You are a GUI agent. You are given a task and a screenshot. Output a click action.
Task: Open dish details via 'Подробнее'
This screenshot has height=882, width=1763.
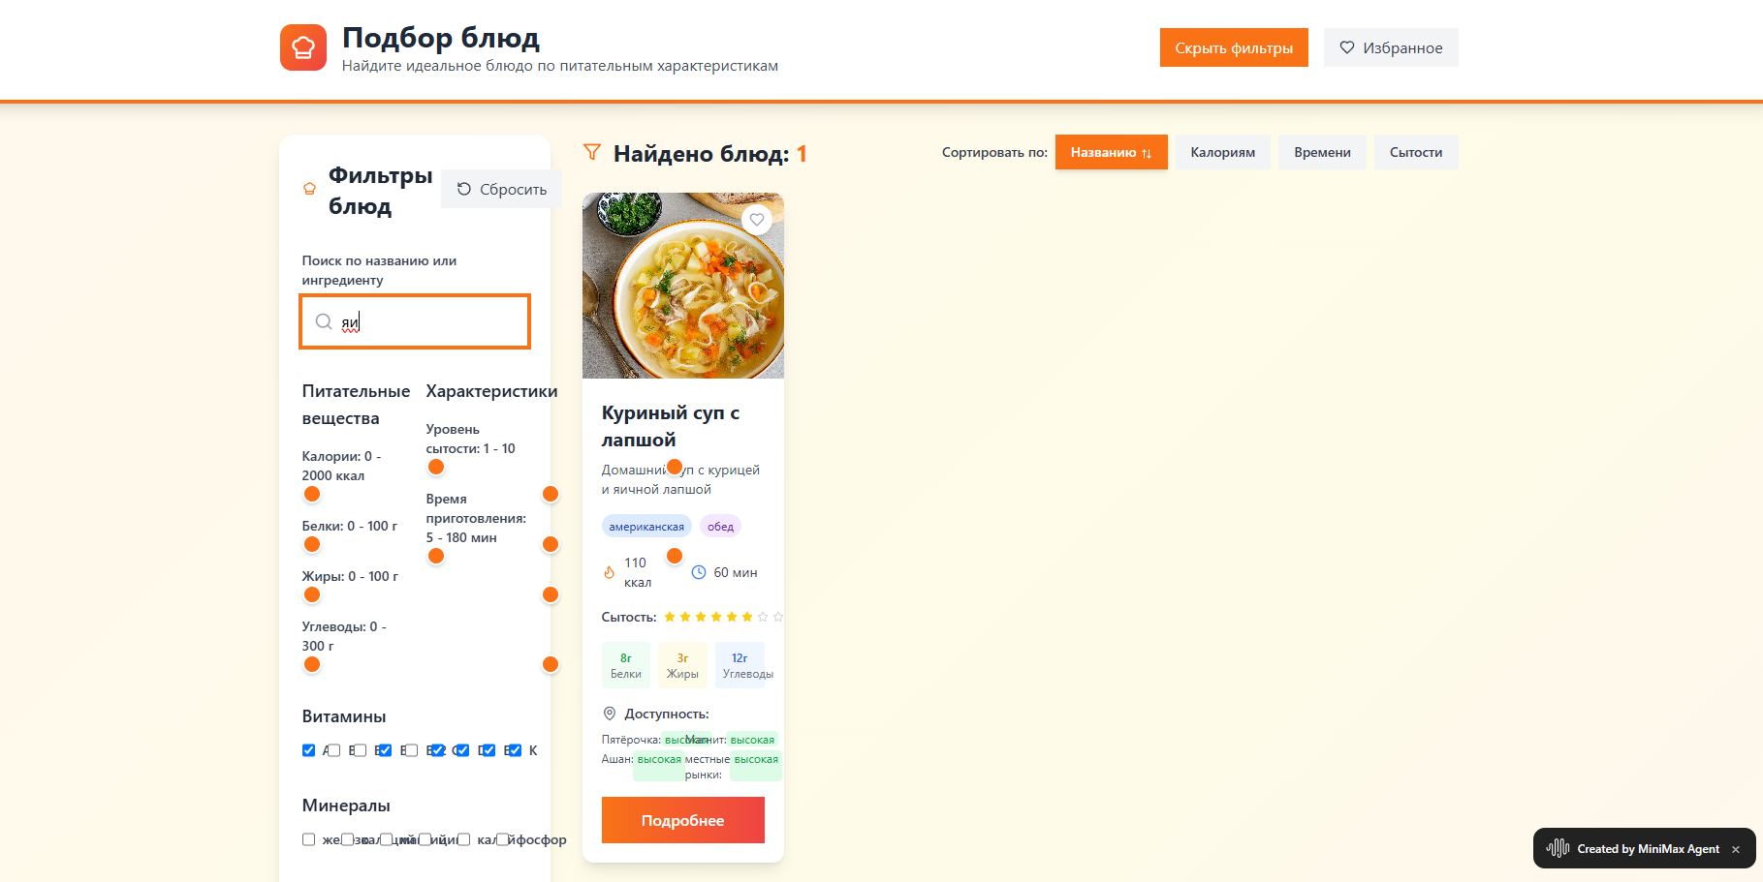point(682,820)
